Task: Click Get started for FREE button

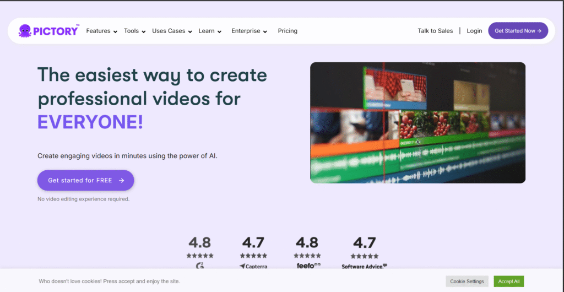Action: point(85,180)
